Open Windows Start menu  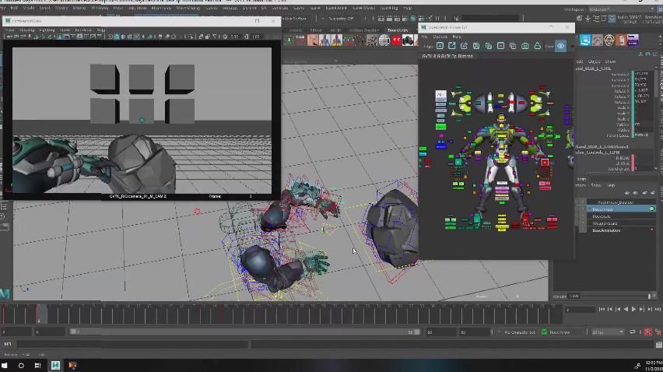pyautogui.click(x=5, y=365)
